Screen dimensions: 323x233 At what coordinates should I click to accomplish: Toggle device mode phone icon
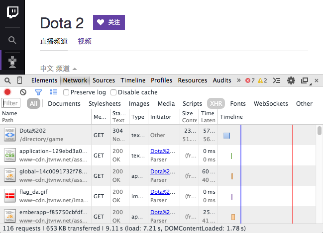[x=19, y=80]
